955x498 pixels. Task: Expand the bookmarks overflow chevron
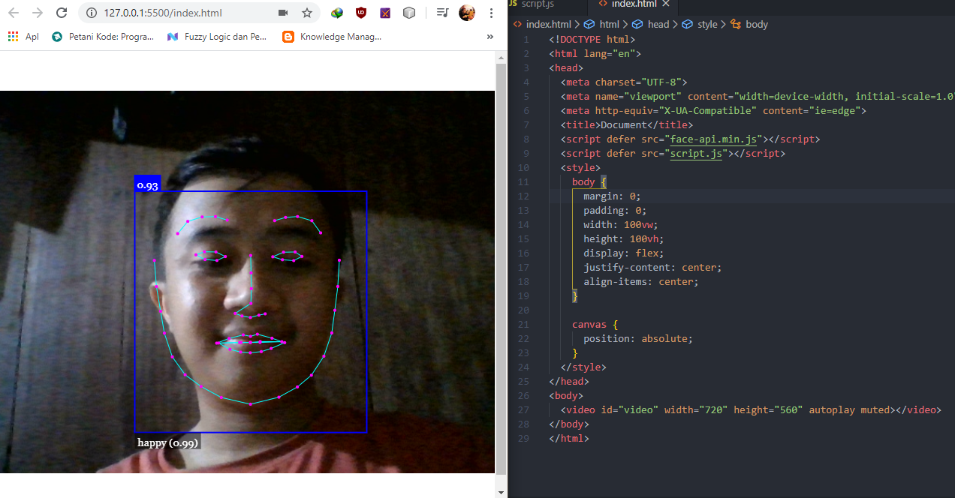click(x=490, y=36)
